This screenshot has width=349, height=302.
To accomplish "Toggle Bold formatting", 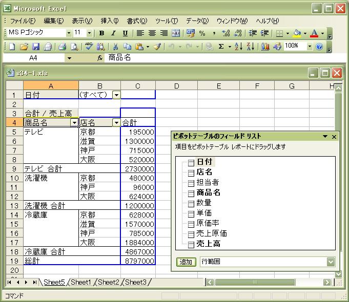I will coord(101,33).
